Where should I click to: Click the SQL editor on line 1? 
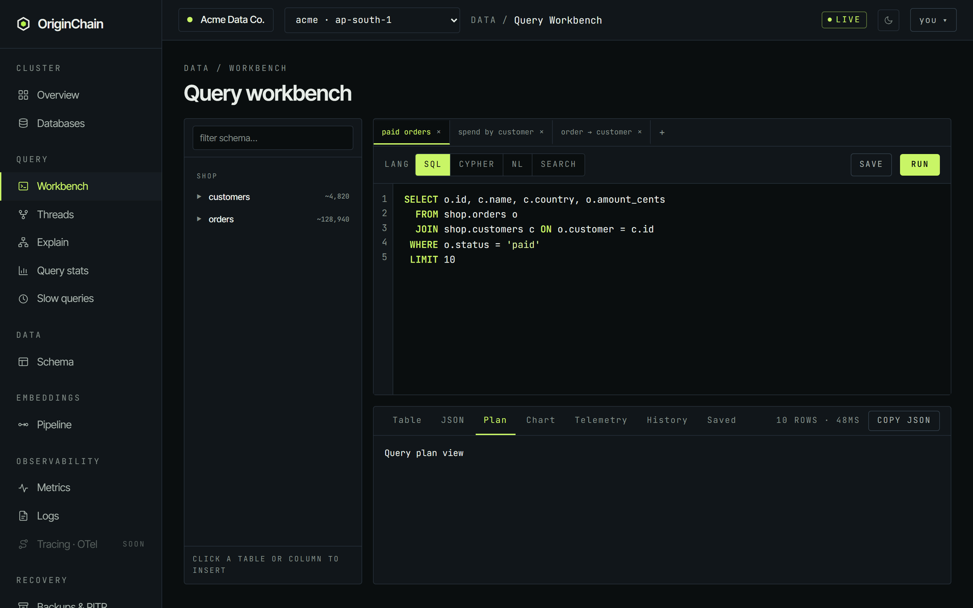coord(534,200)
